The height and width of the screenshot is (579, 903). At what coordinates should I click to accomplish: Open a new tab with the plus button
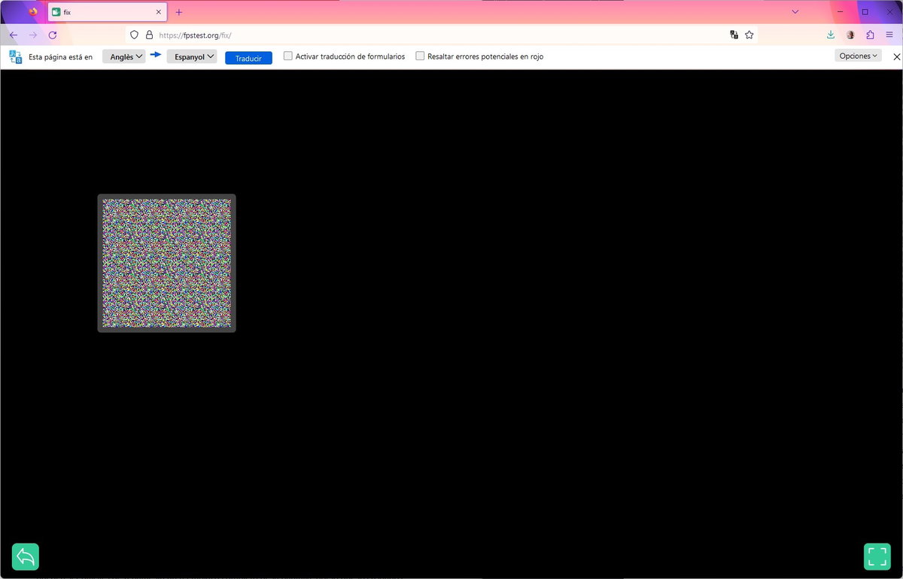[179, 12]
